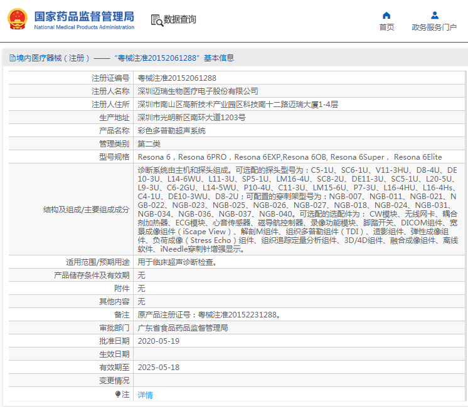The width and height of the screenshot is (468, 407).
Task: Click National Medical Products Administration text
Action: pyautogui.click(x=84, y=27)
